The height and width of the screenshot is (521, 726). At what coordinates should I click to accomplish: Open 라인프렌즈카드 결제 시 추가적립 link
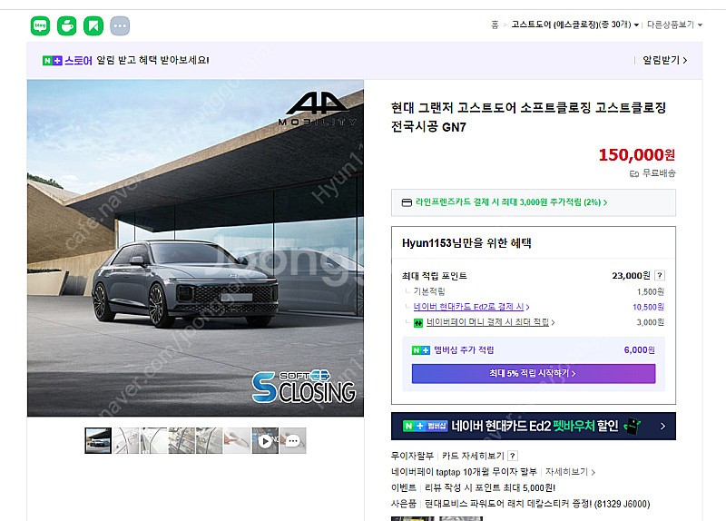(x=511, y=202)
